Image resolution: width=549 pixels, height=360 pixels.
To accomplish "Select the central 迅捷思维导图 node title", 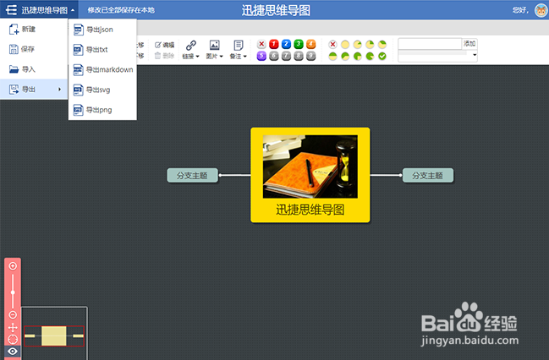I will coord(310,210).
